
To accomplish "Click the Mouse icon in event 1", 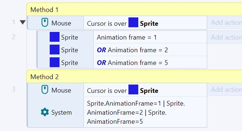I will [45, 22].
